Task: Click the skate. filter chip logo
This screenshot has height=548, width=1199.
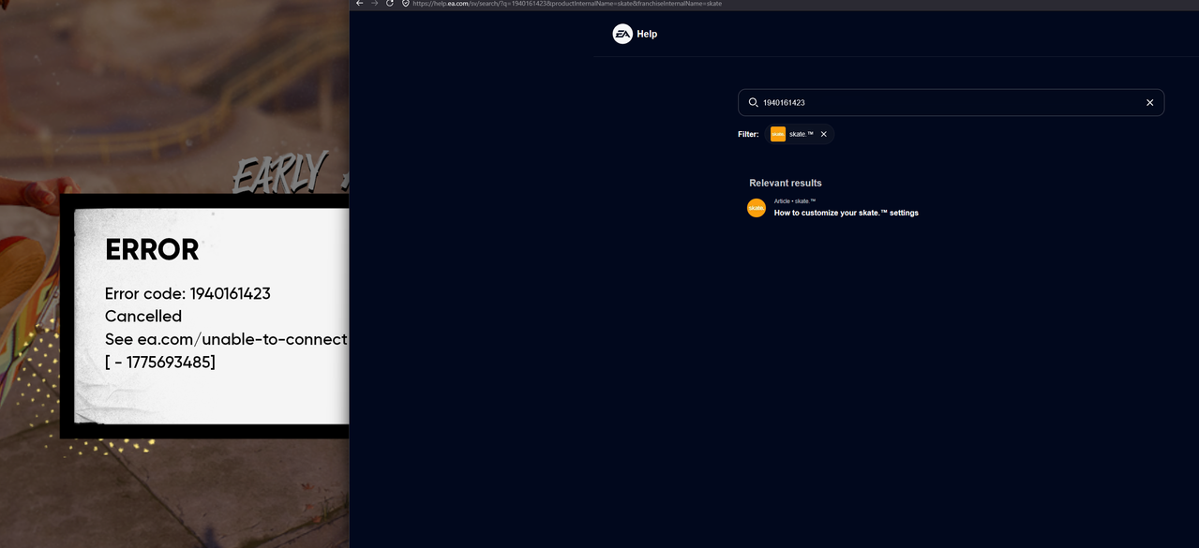Action: pos(778,134)
